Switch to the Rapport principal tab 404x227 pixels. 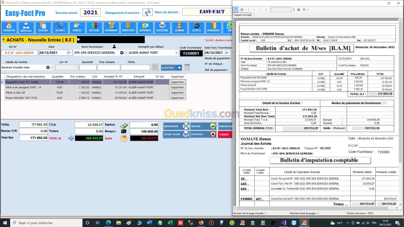[x=243, y=15]
